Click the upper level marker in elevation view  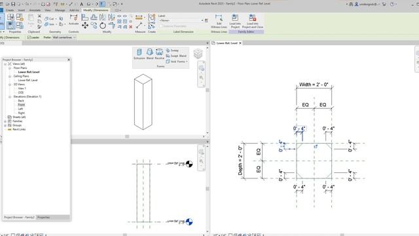(189, 163)
